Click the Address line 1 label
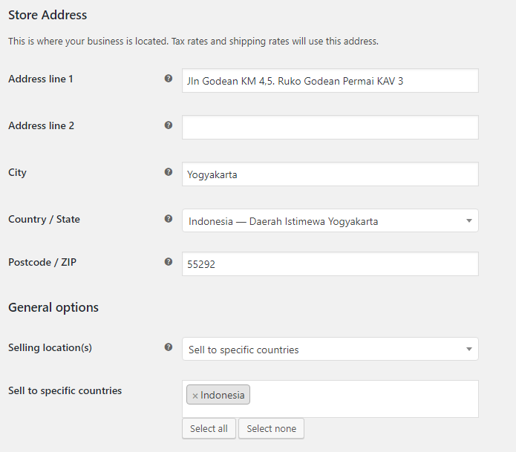 coord(41,79)
